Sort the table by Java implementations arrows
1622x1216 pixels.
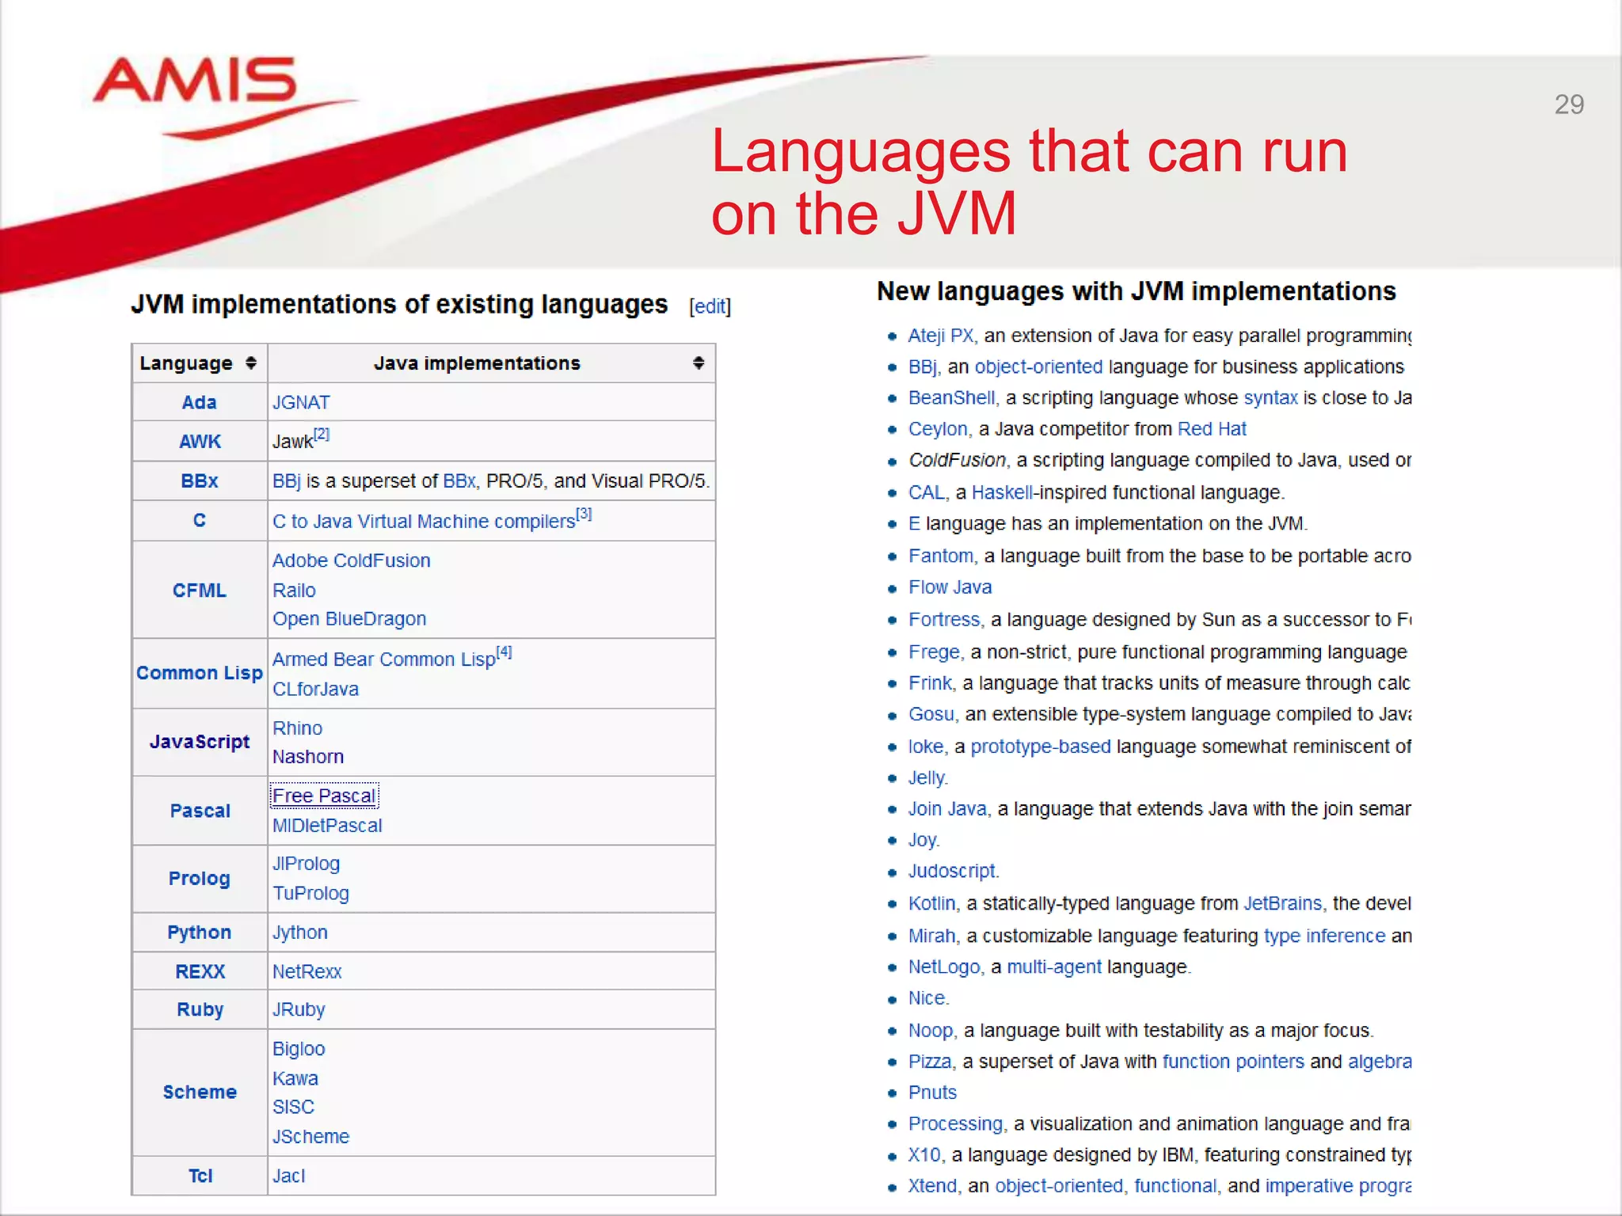coord(699,363)
